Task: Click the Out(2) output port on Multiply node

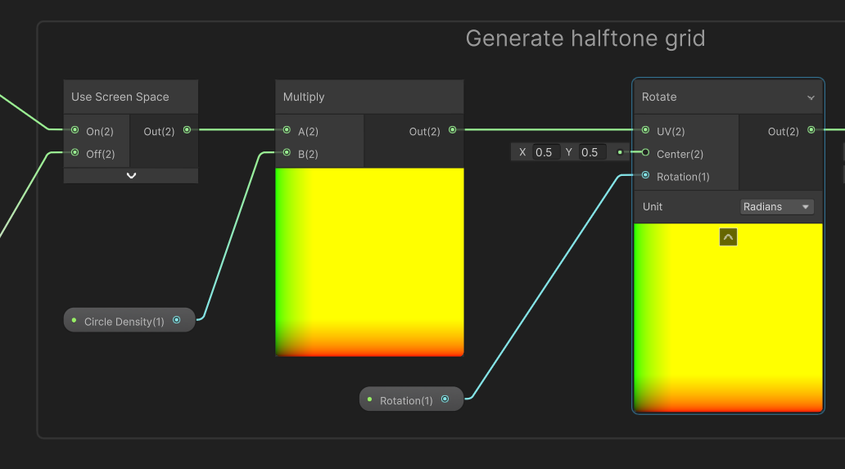Action: [x=452, y=130]
